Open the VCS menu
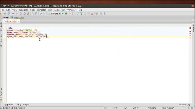 (x=63, y=10)
